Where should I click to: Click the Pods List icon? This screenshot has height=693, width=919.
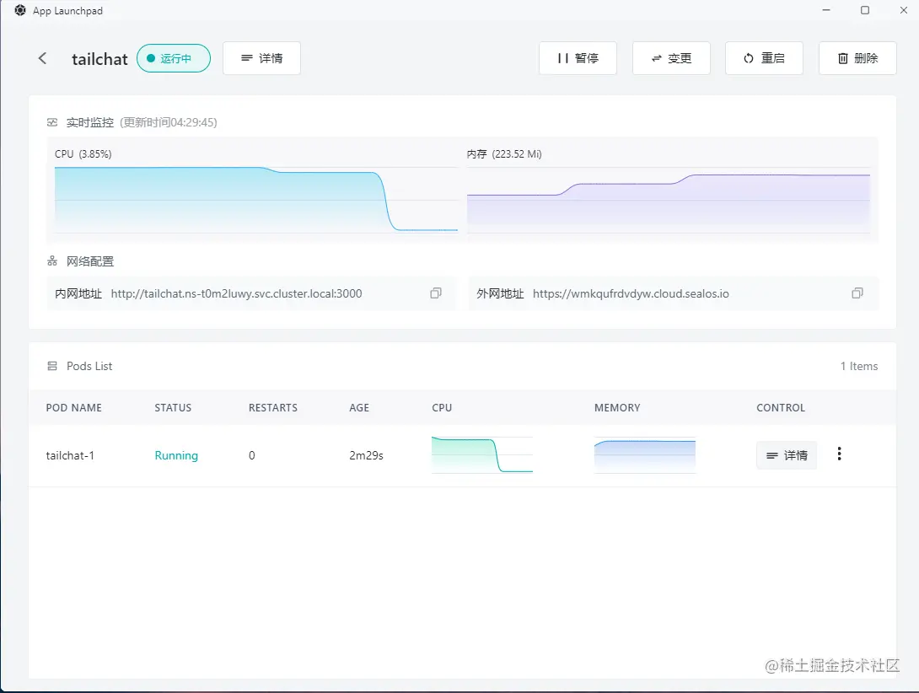tap(52, 366)
